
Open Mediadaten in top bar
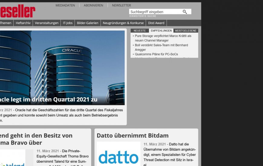pos(65,5)
